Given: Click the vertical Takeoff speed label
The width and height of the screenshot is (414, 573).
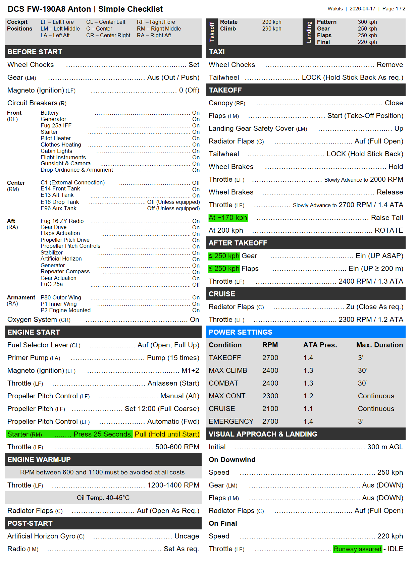Looking at the screenshot, I should [x=212, y=32].
